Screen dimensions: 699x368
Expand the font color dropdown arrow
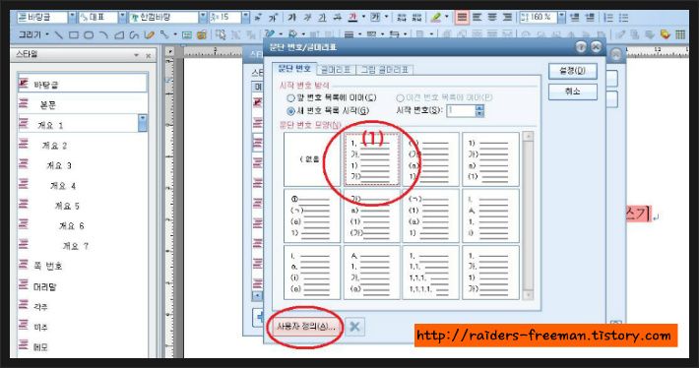[x=363, y=18]
